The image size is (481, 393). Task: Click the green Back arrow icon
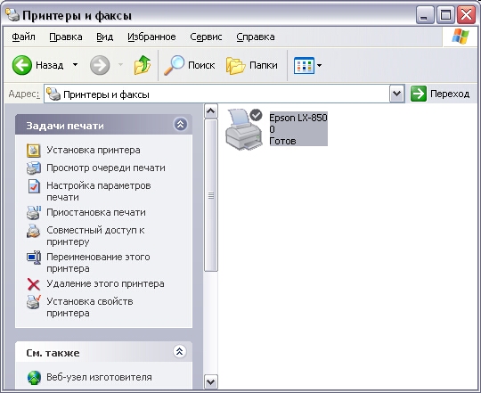point(21,65)
